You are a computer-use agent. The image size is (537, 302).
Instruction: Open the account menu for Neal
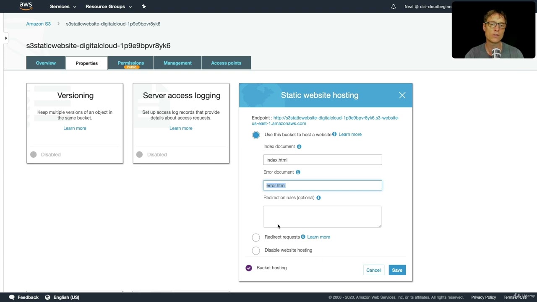coord(428,7)
